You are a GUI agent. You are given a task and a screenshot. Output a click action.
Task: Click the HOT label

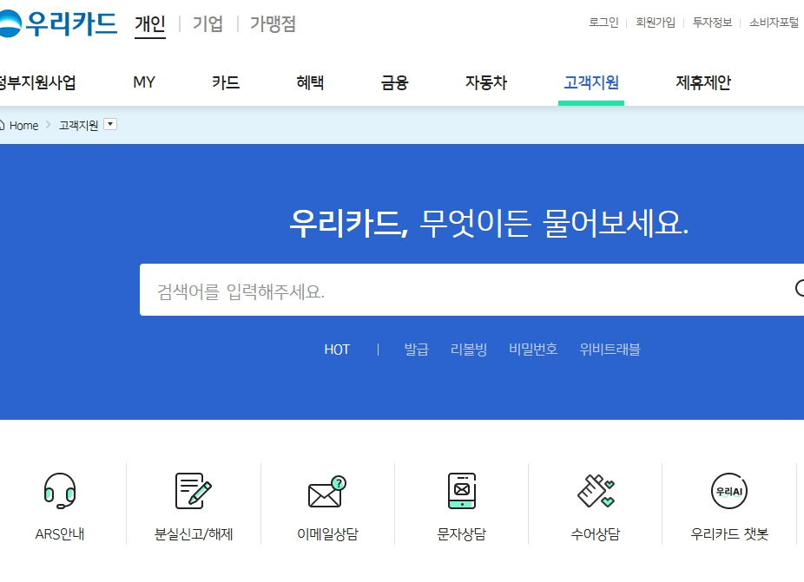click(337, 350)
